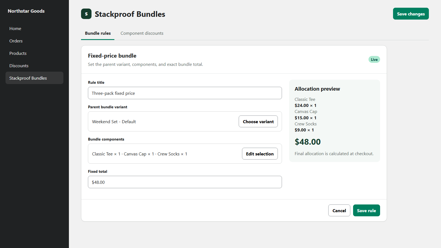The image size is (441, 248).
Task: Open Products in the sidebar
Action: 34,53
